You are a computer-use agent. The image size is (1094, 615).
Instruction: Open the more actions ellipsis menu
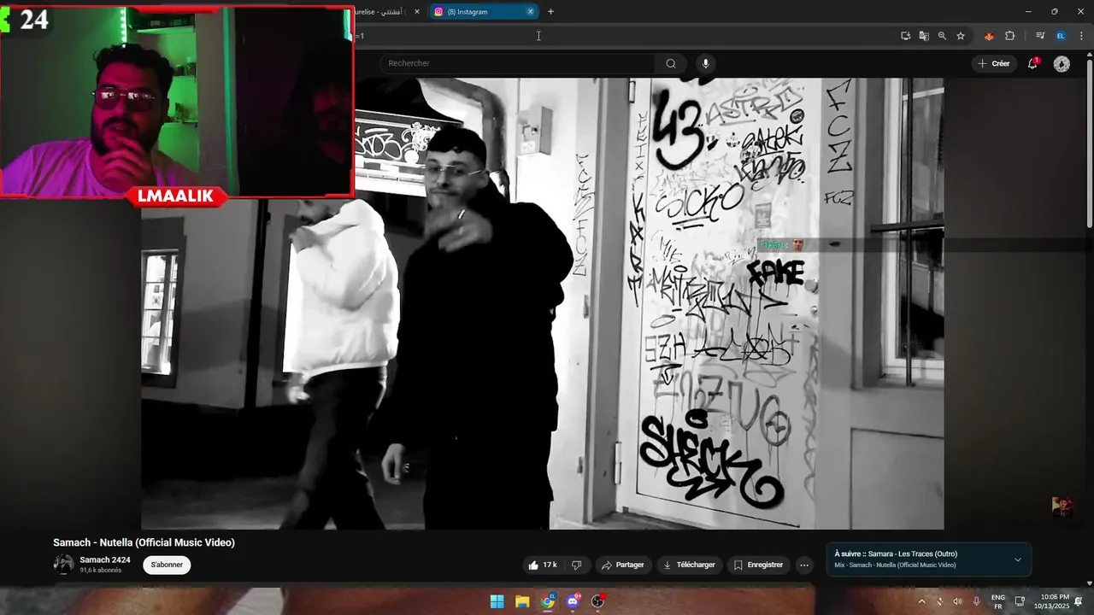pos(804,565)
